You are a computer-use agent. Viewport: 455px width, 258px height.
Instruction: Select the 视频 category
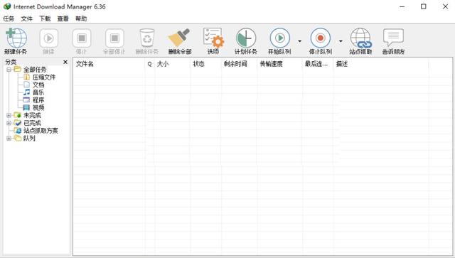tap(38, 107)
